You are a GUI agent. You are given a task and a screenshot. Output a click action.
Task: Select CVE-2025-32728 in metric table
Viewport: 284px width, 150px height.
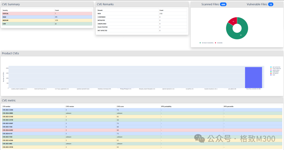(142, 120)
